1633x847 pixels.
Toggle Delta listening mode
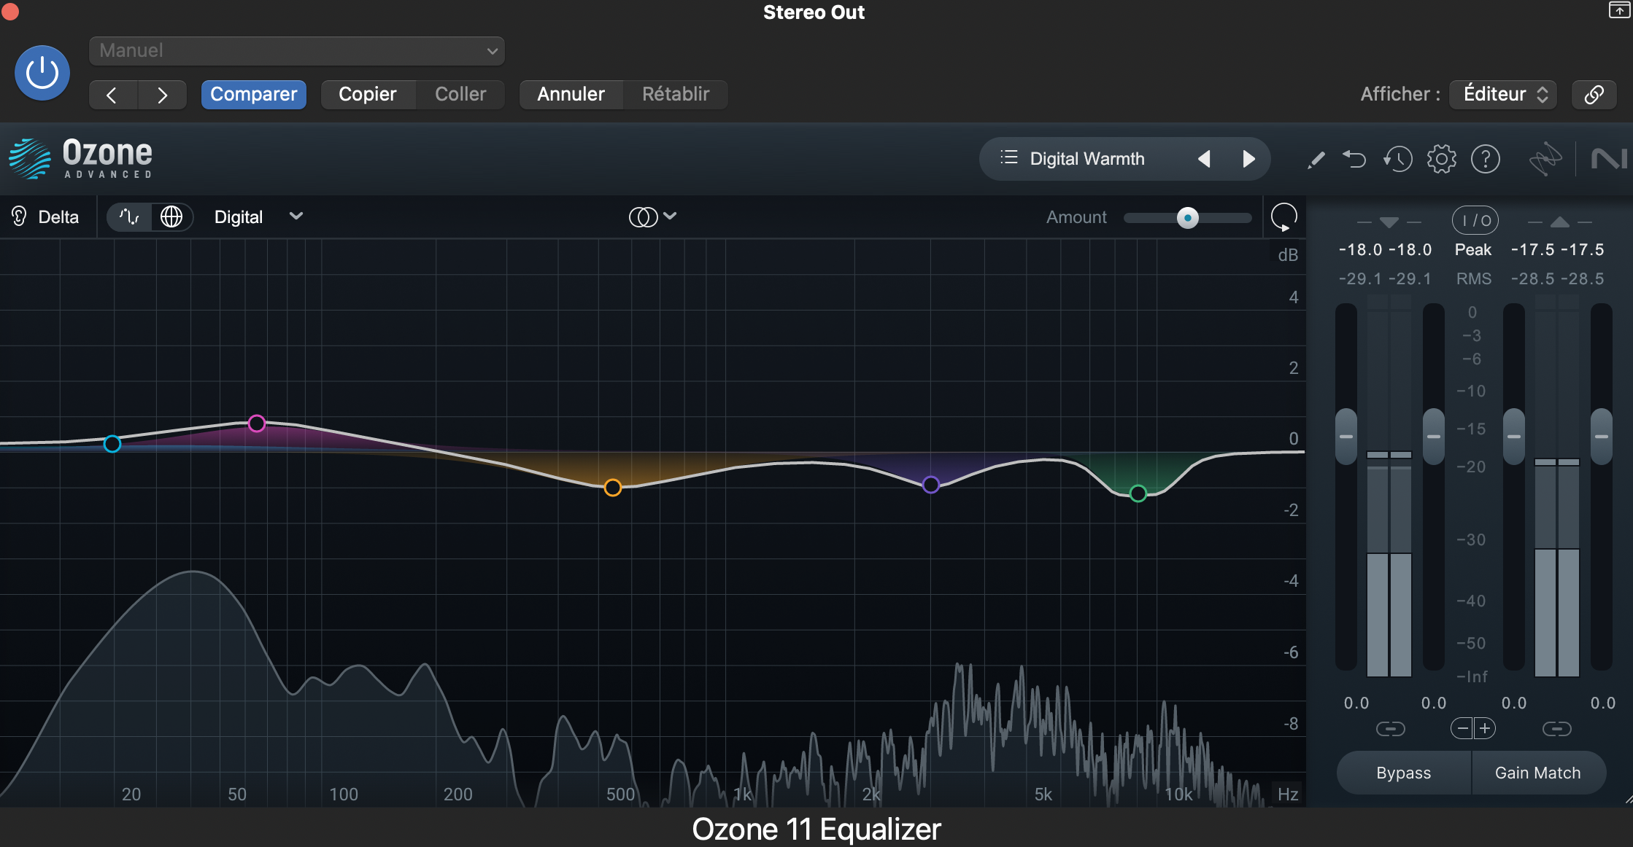[45, 216]
